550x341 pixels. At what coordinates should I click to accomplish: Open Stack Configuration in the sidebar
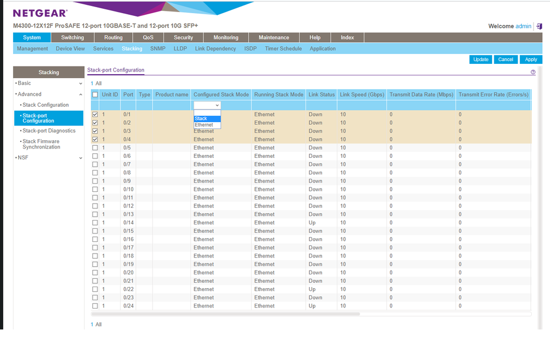[x=46, y=105]
